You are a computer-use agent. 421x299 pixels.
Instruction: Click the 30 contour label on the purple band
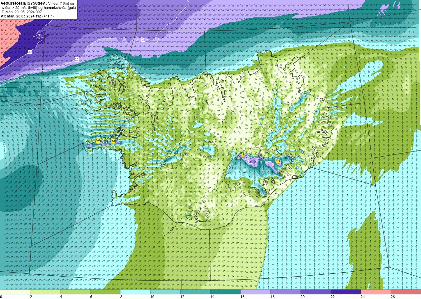click(x=30, y=52)
